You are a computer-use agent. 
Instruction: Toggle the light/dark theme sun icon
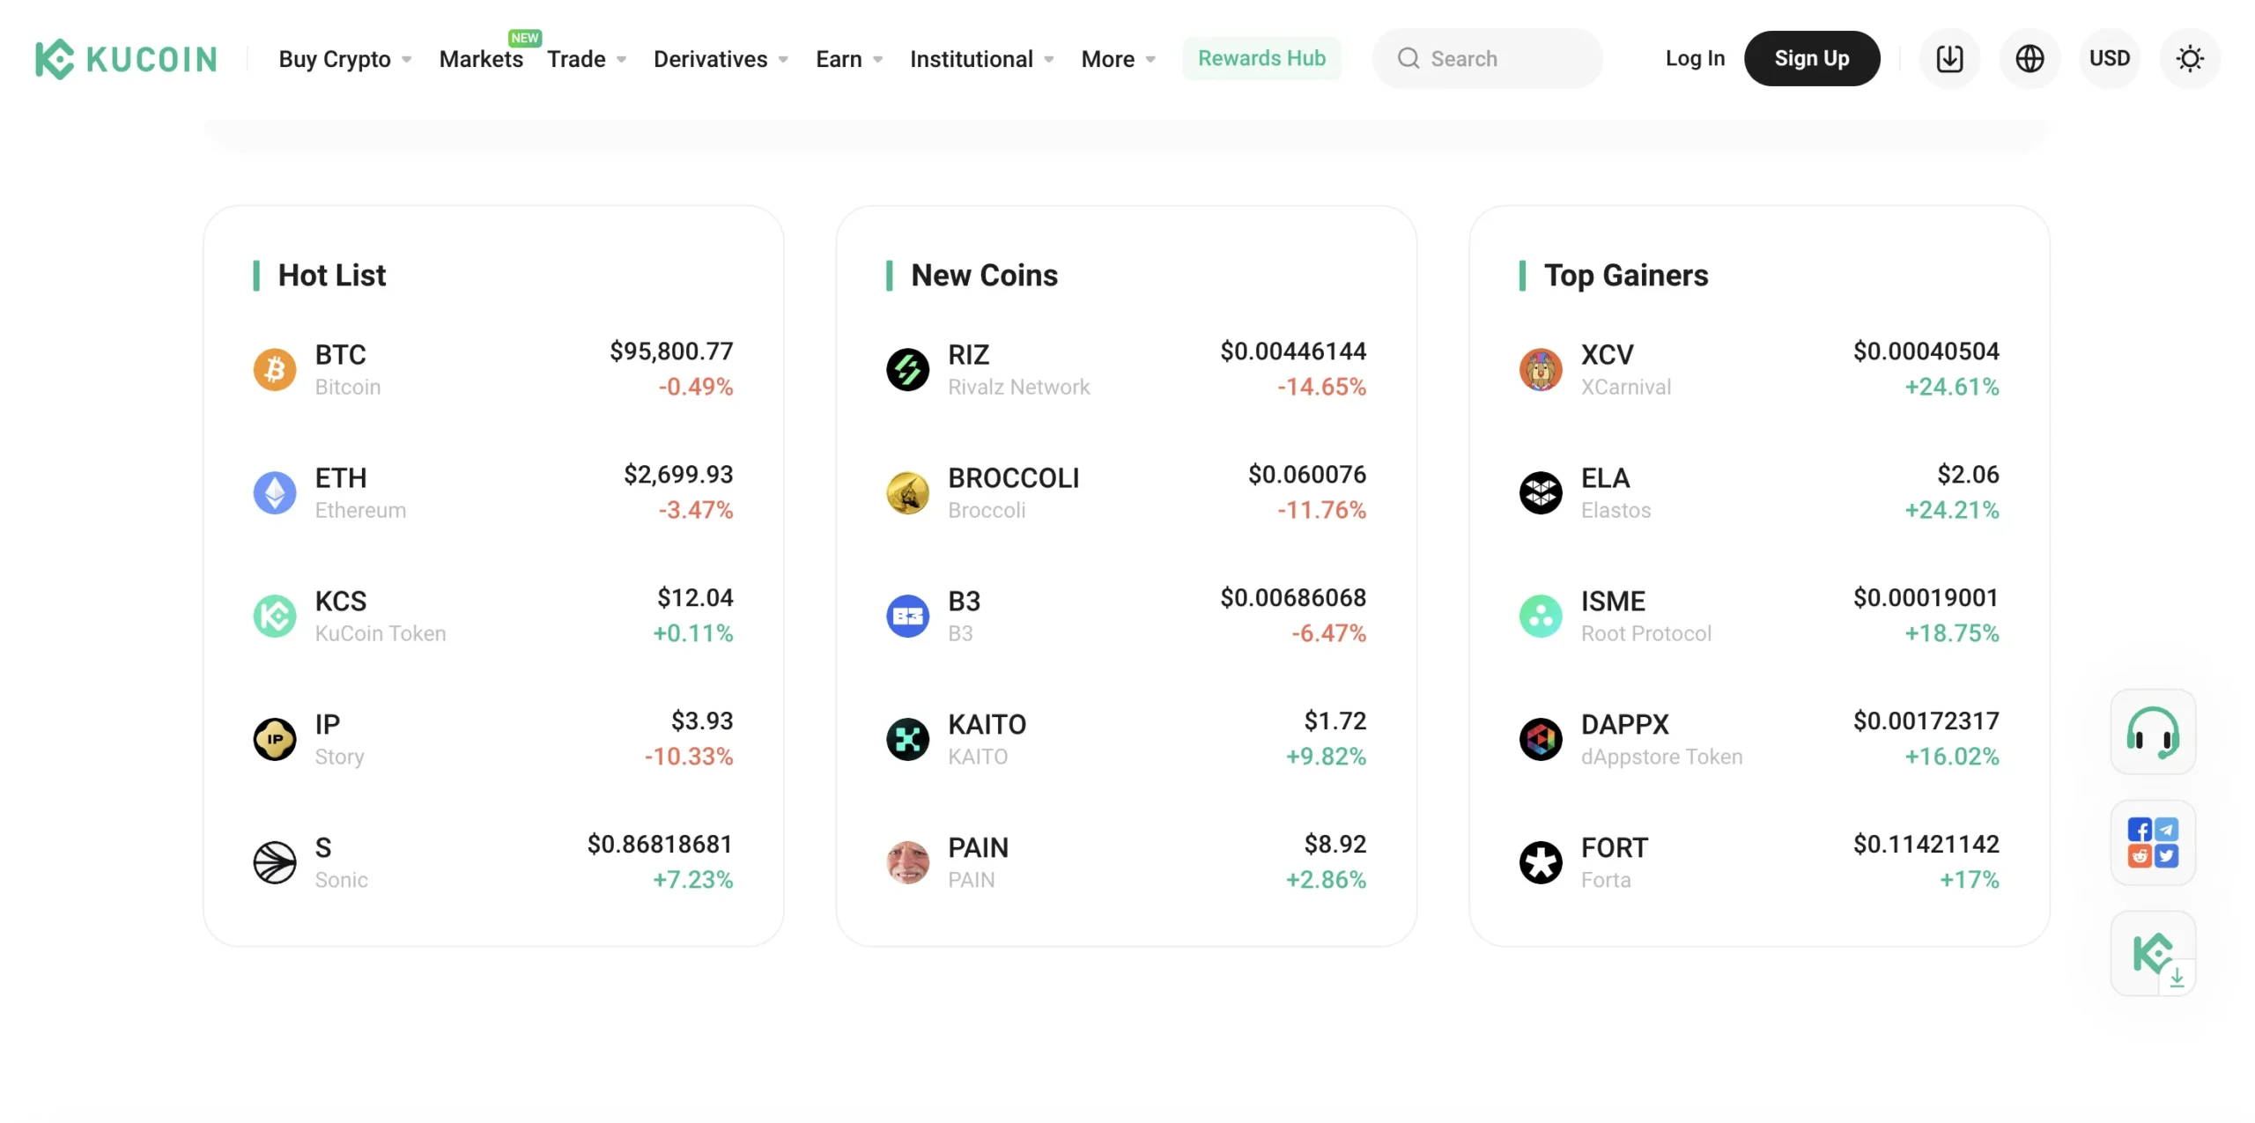click(2190, 59)
